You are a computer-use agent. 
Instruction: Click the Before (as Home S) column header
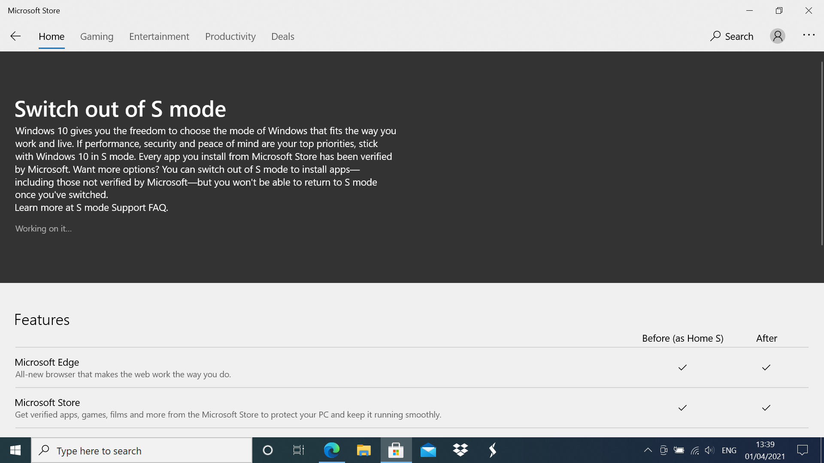coord(683,338)
